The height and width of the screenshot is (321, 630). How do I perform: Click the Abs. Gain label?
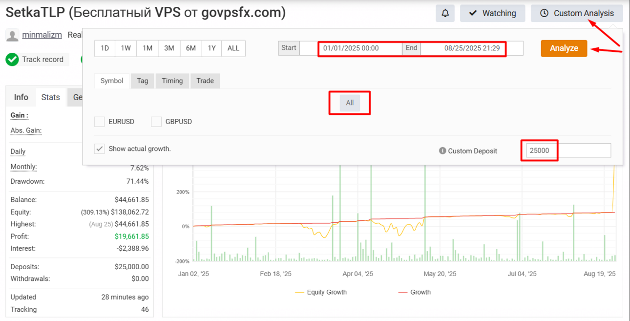click(26, 130)
